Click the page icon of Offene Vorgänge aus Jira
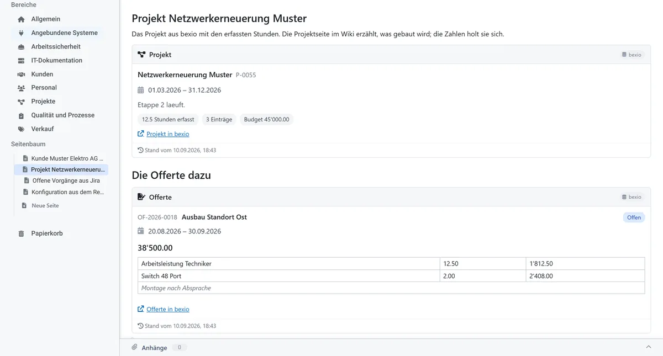 point(27,180)
